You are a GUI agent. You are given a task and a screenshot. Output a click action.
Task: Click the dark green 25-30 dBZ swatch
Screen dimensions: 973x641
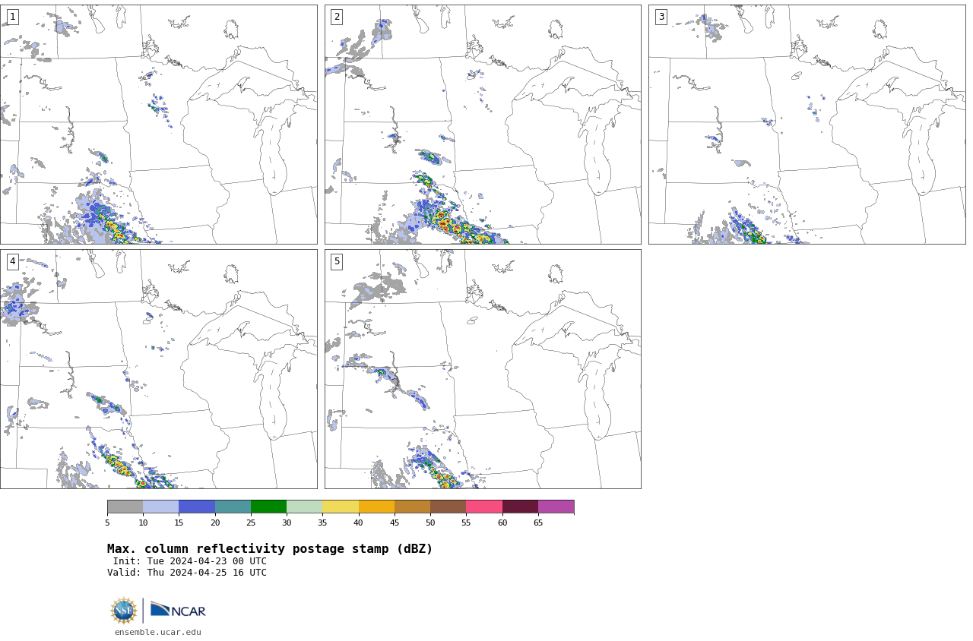[x=268, y=507]
